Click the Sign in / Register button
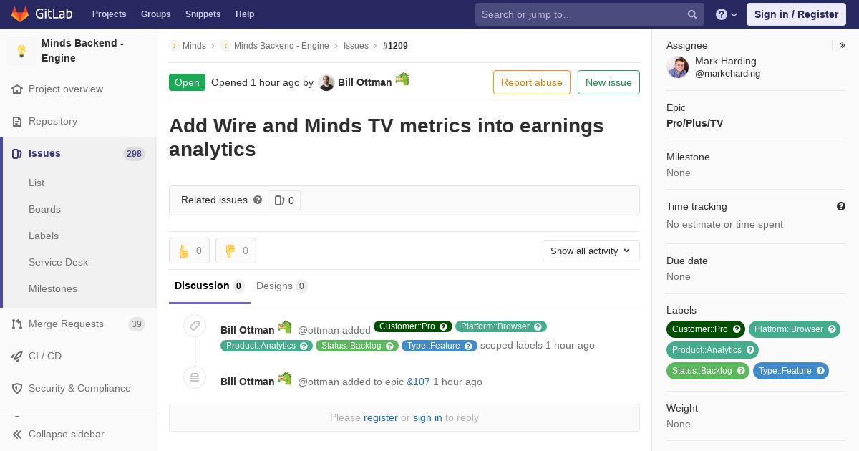 [796, 14]
